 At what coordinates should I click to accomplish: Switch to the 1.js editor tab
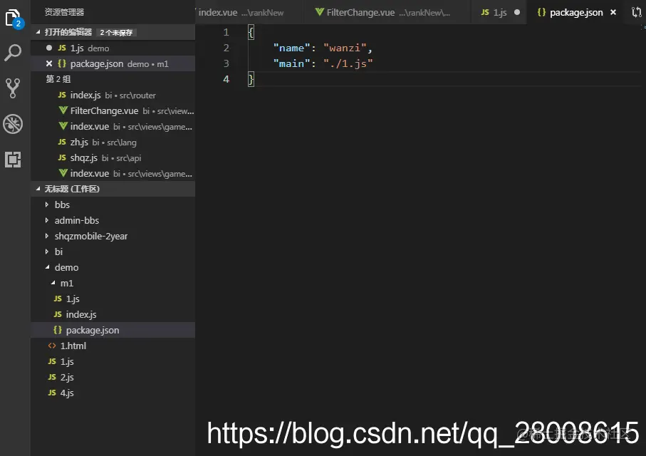[499, 12]
